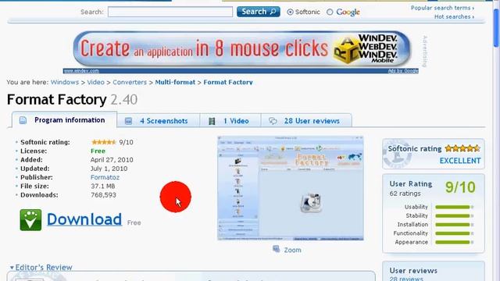Click the 37.1 MB file size value
This screenshot has width=500, height=281.
point(102,186)
